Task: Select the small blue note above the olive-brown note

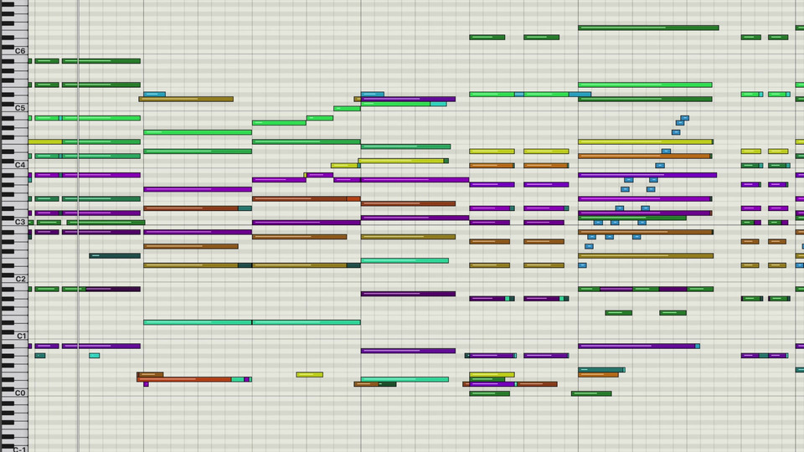Action: [x=154, y=95]
